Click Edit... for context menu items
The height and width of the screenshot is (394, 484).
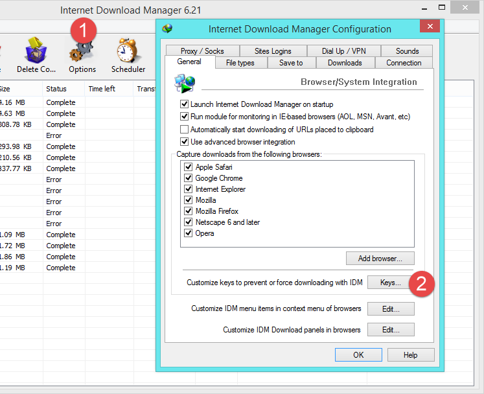pos(391,308)
